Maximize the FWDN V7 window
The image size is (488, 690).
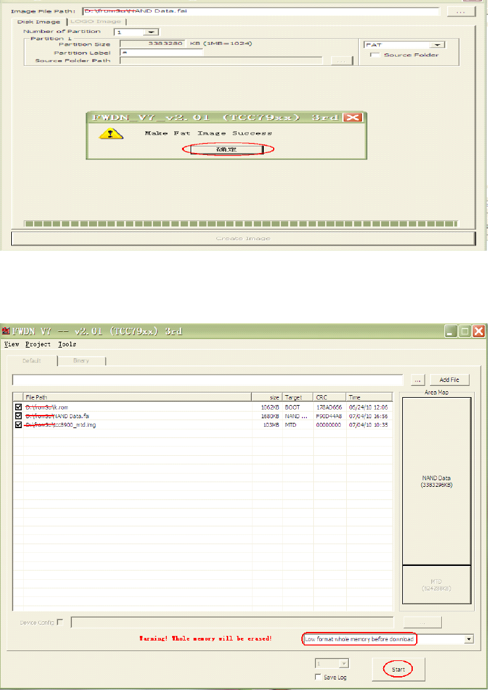click(x=465, y=331)
